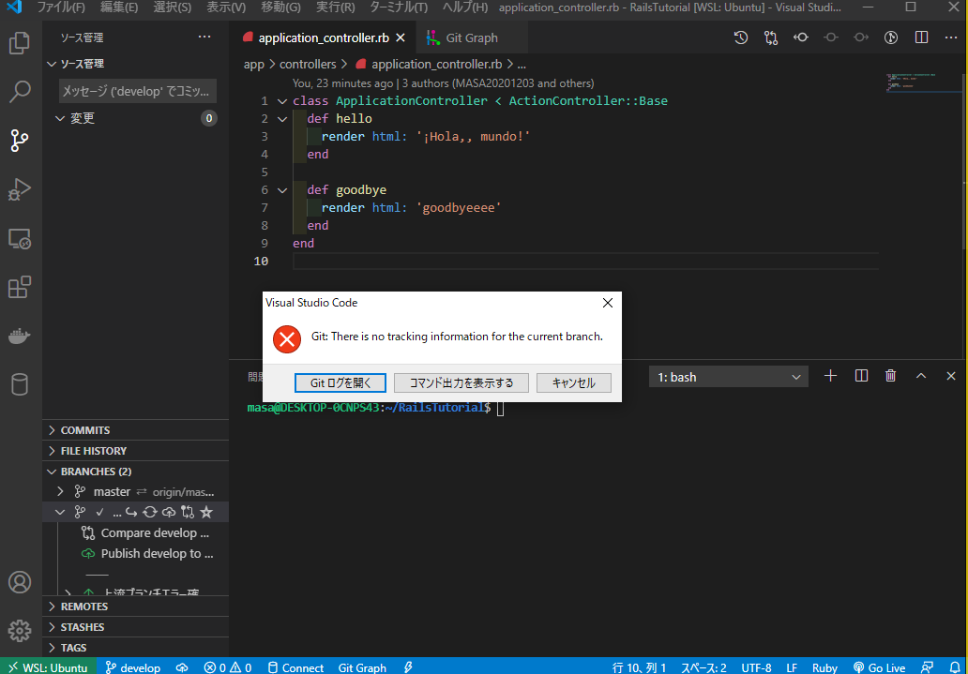Open the ヘルプ(H) menu
Viewport: 968px width, 674px height.
465,7
